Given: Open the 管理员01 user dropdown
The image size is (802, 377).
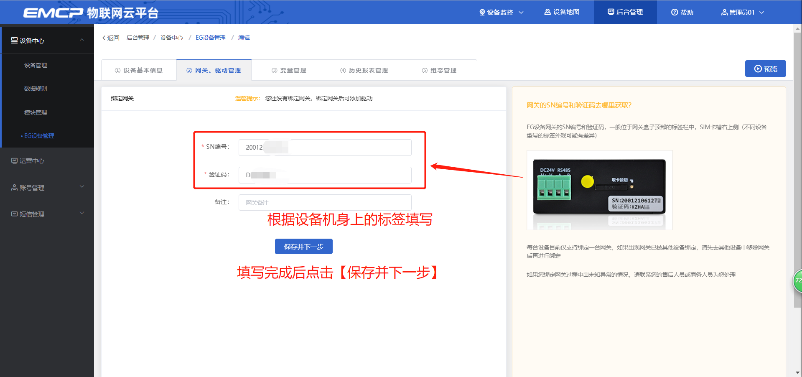Looking at the screenshot, I should (x=742, y=13).
